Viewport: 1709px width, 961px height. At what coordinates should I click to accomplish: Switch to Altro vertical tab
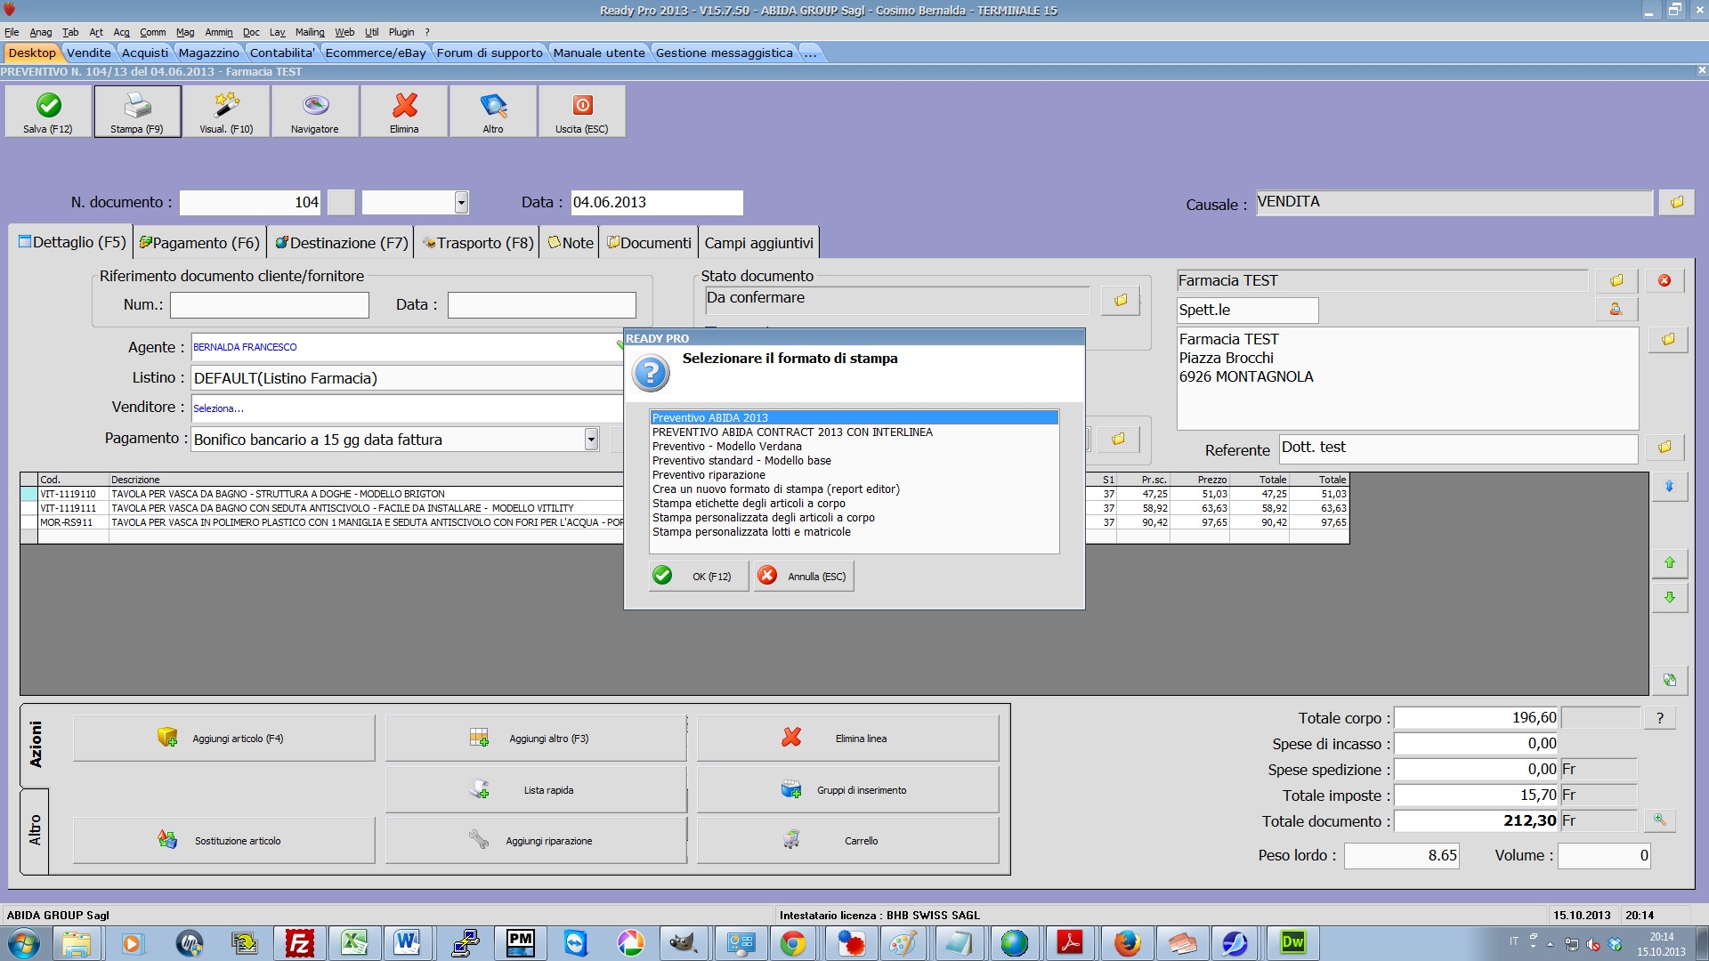[x=35, y=830]
